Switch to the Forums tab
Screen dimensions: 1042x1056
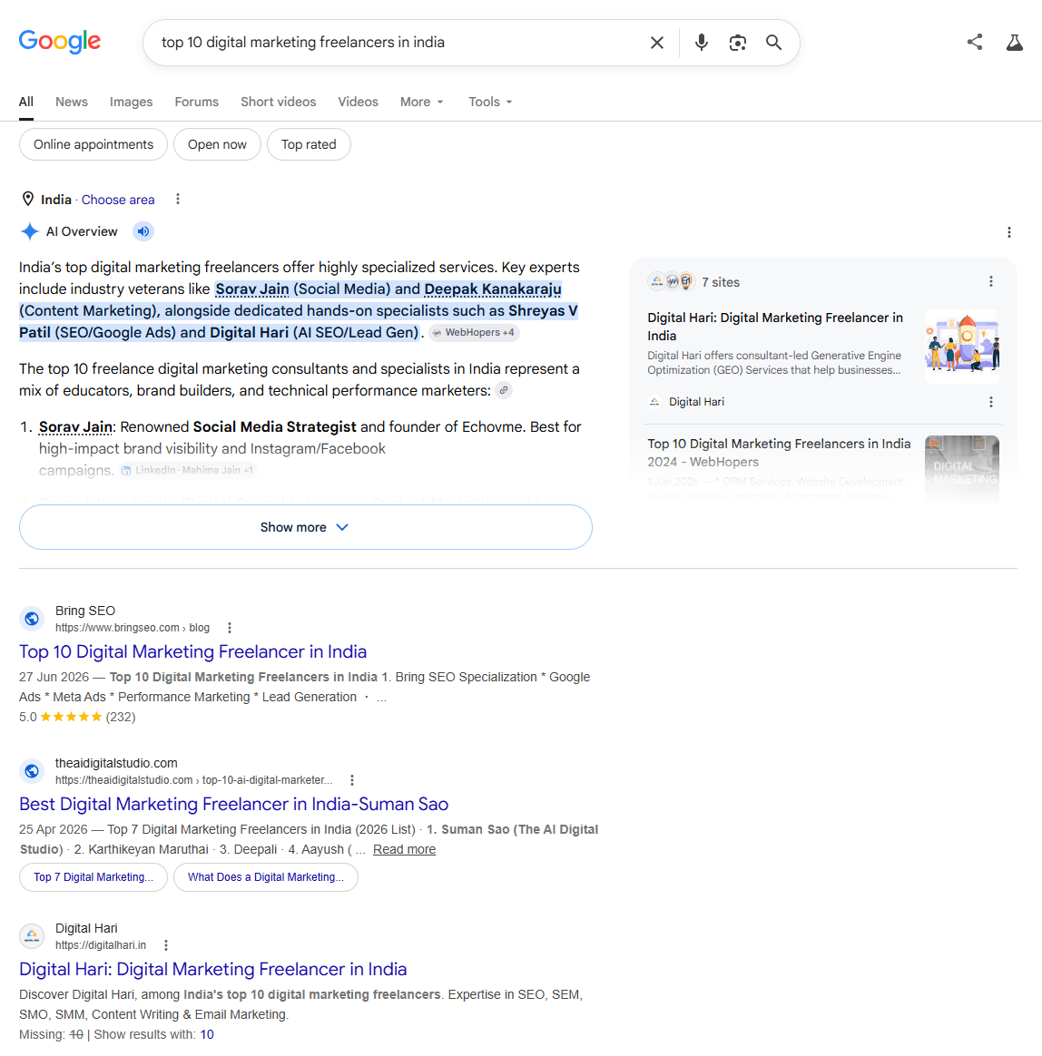pos(196,102)
